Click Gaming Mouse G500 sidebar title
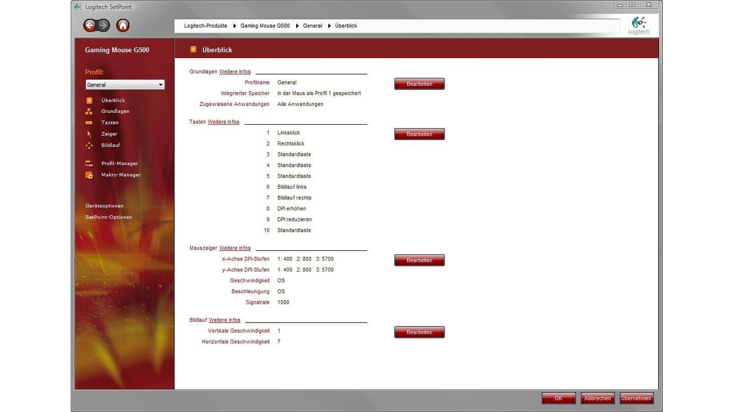This screenshot has height=412, width=733. coord(117,50)
